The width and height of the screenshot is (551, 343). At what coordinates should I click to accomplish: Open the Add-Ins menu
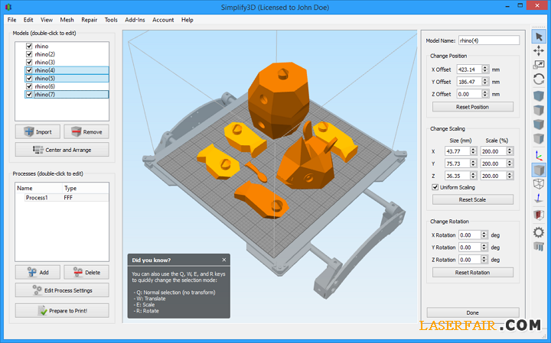[135, 20]
